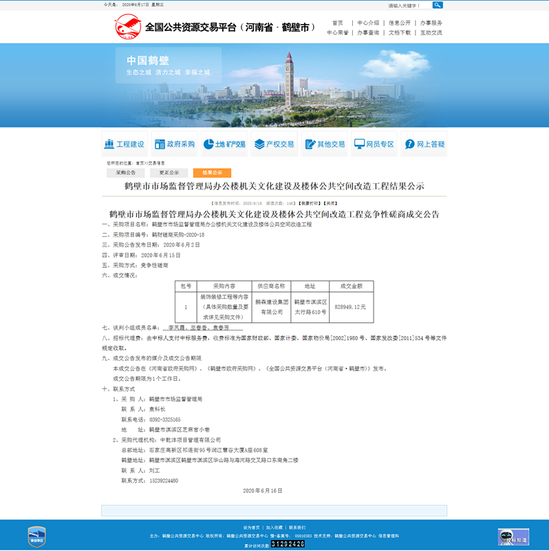Click the 关闭 close link
This screenshot has width=549, height=551.
330,203
